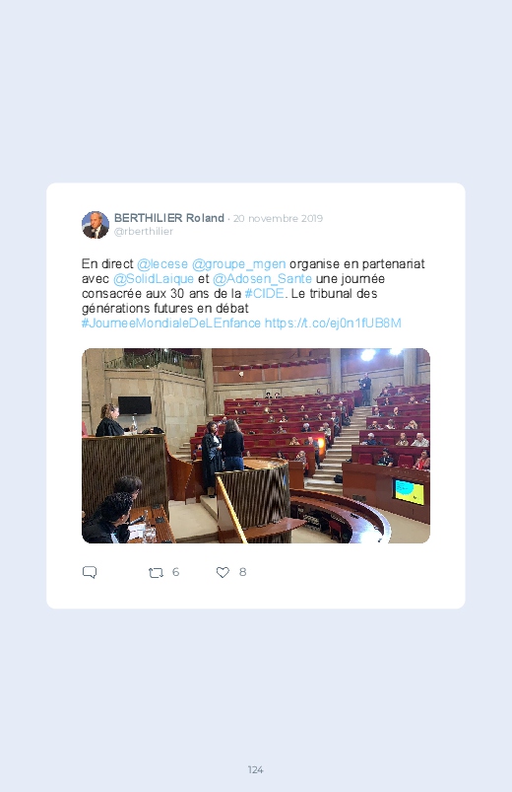512x792 pixels.
Task: Click page number 124 at bottom
Action: [256, 769]
